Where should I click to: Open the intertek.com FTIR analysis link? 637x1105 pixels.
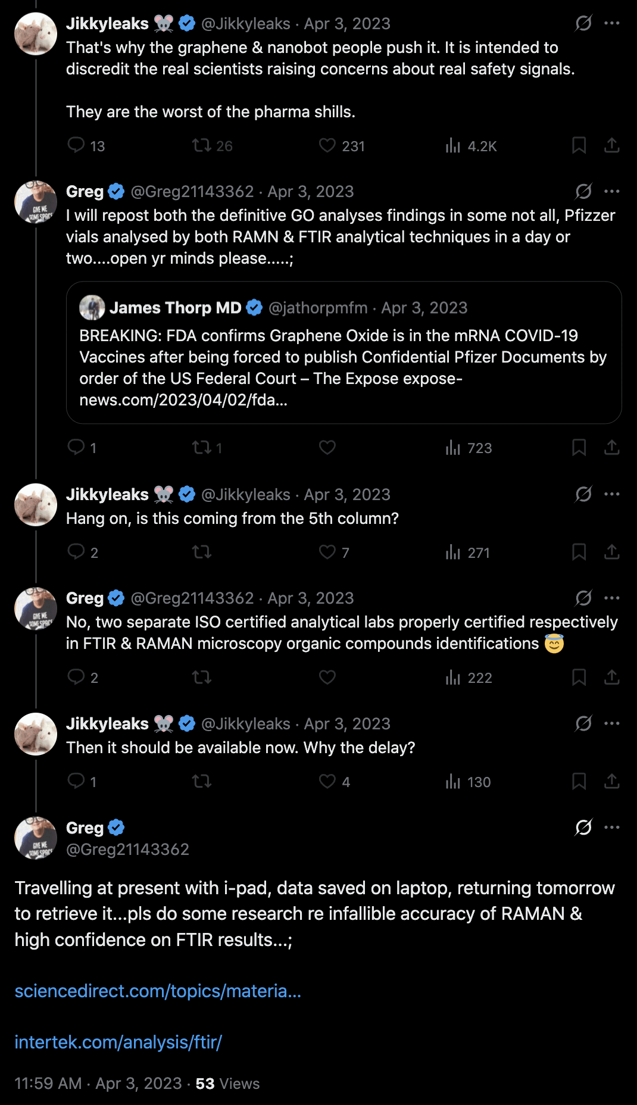click(x=118, y=1042)
